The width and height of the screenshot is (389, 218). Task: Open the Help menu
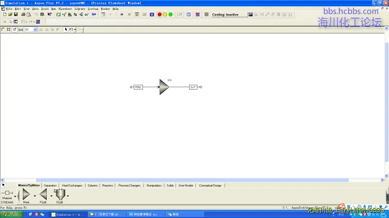(x=116, y=9)
